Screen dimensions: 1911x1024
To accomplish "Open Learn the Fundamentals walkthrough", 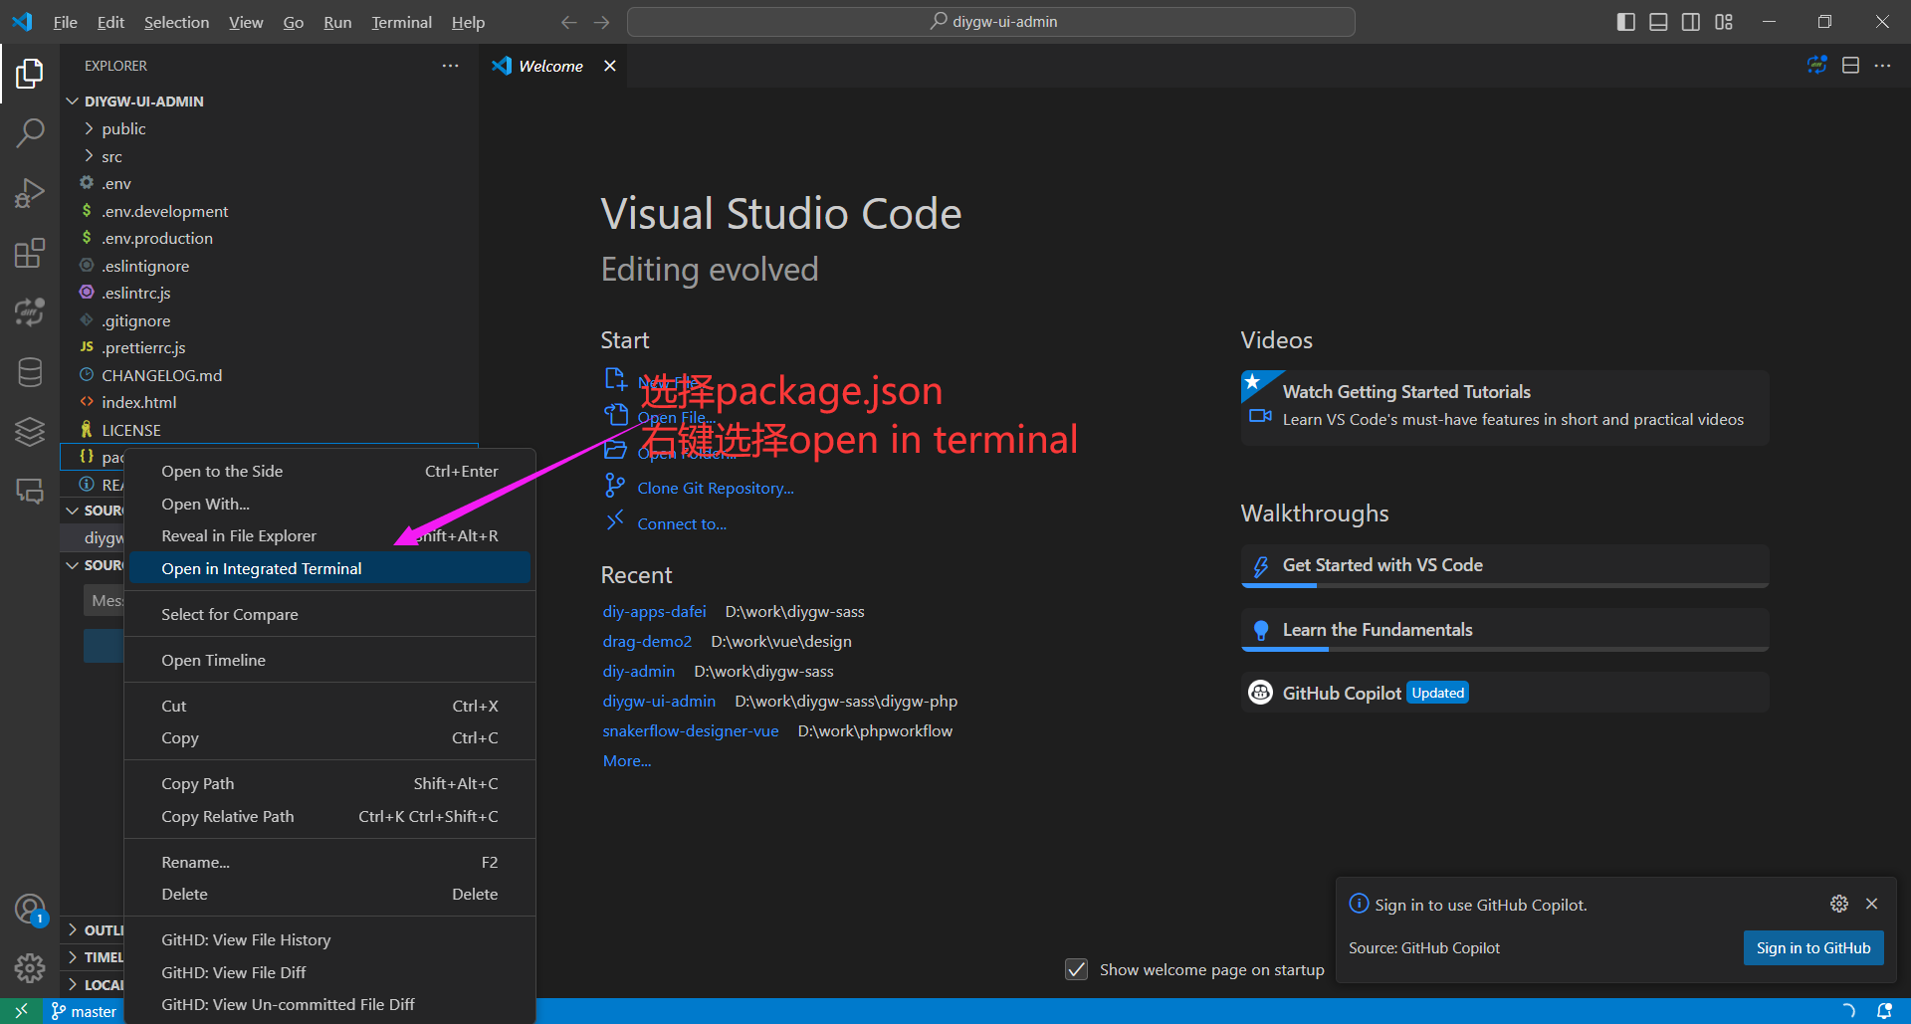I will pos(1504,630).
